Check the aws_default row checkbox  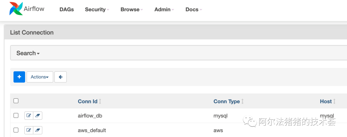coord(16,130)
